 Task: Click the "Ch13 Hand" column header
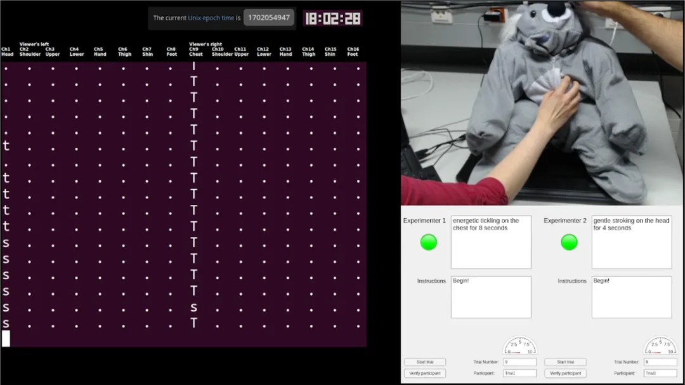pos(285,51)
